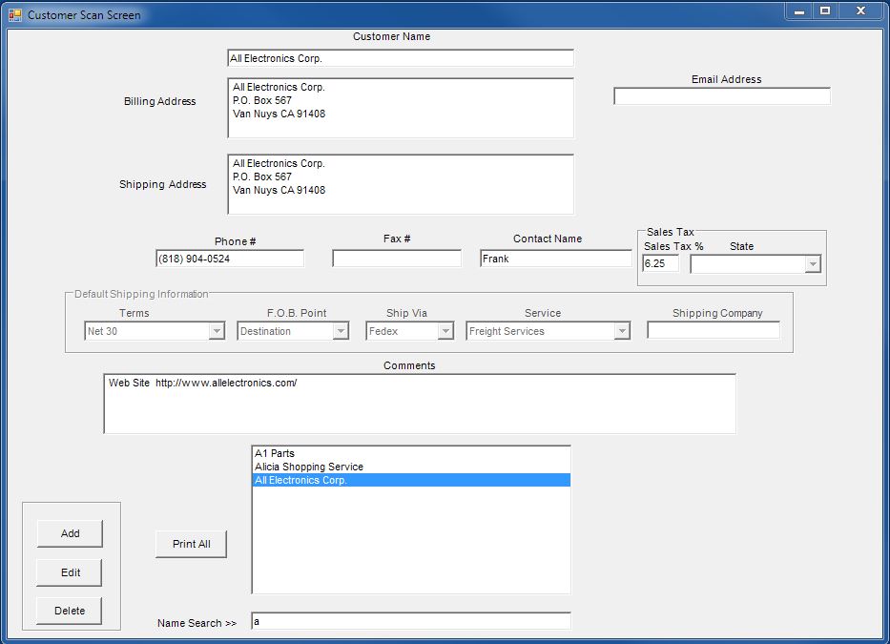
Task: Select A1 Parts in the customer list
Action: (411, 453)
